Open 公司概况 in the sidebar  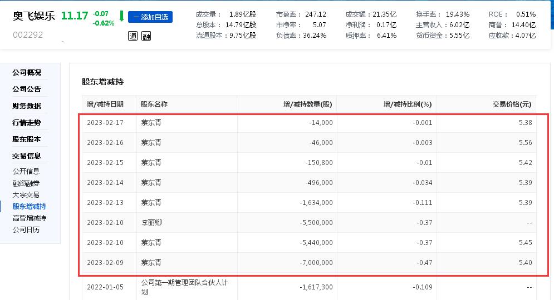(x=27, y=73)
